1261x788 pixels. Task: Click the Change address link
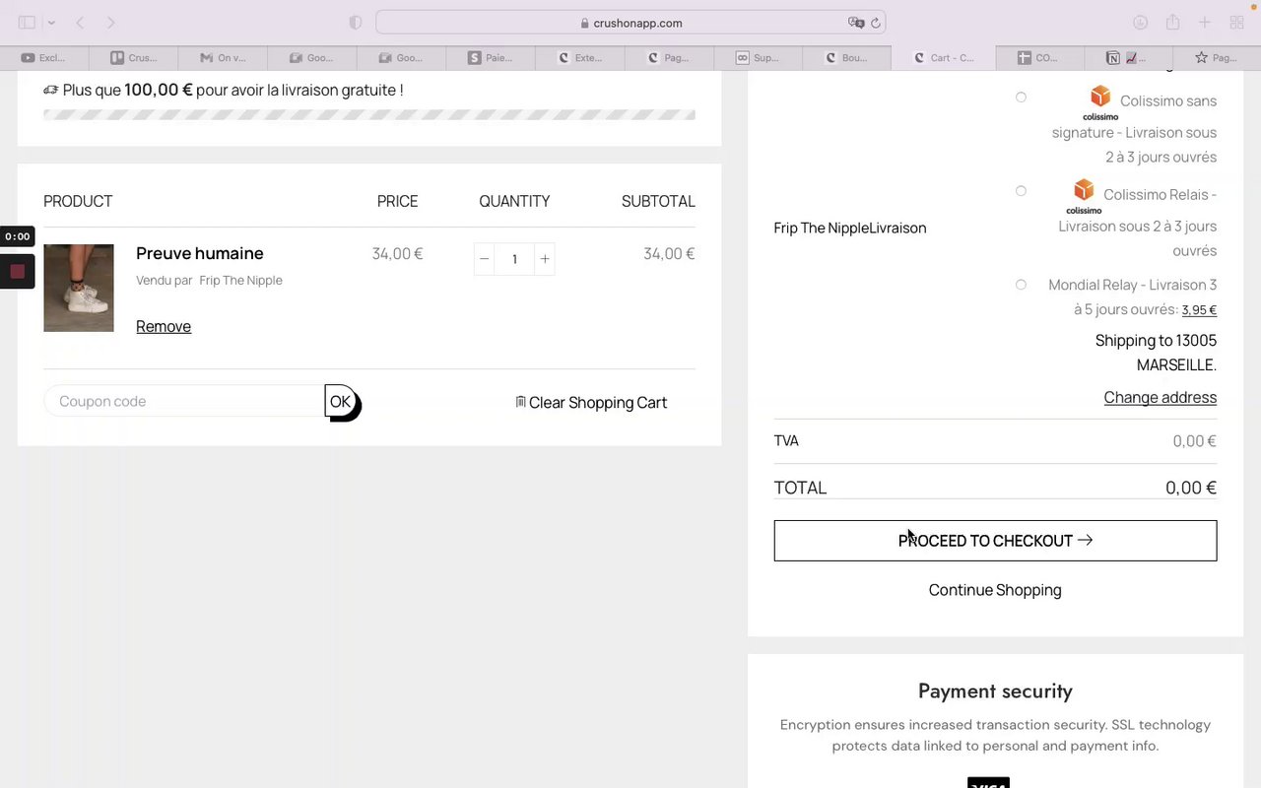coord(1160,398)
